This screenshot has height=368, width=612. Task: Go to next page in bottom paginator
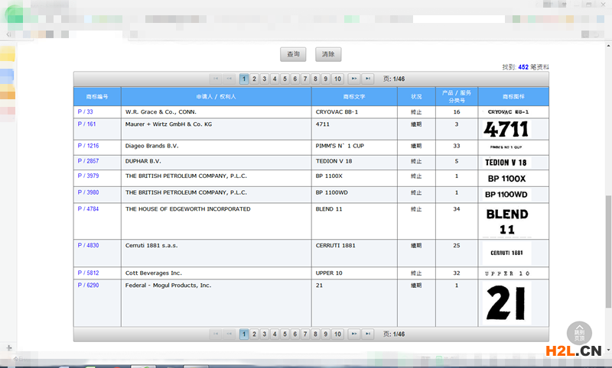(354, 334)
